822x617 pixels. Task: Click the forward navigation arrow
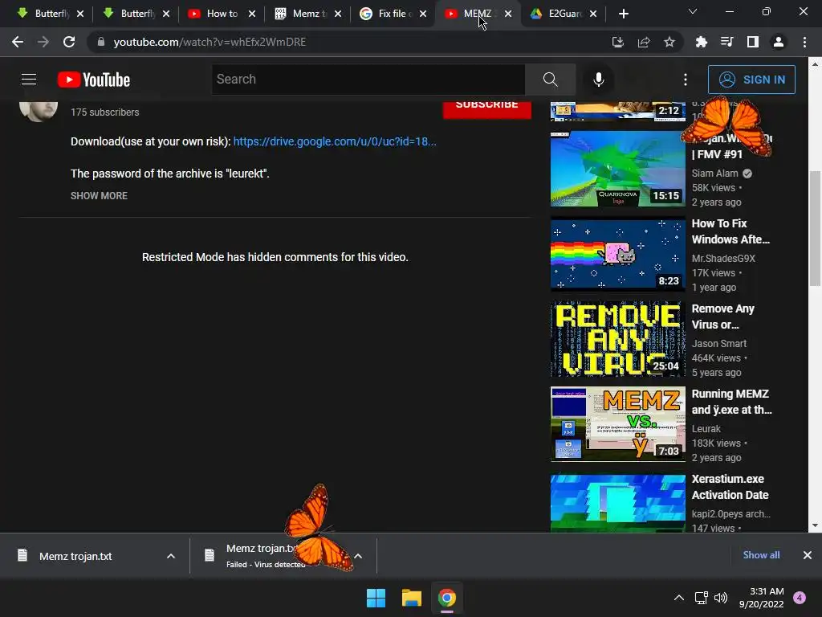pos(43,42)
